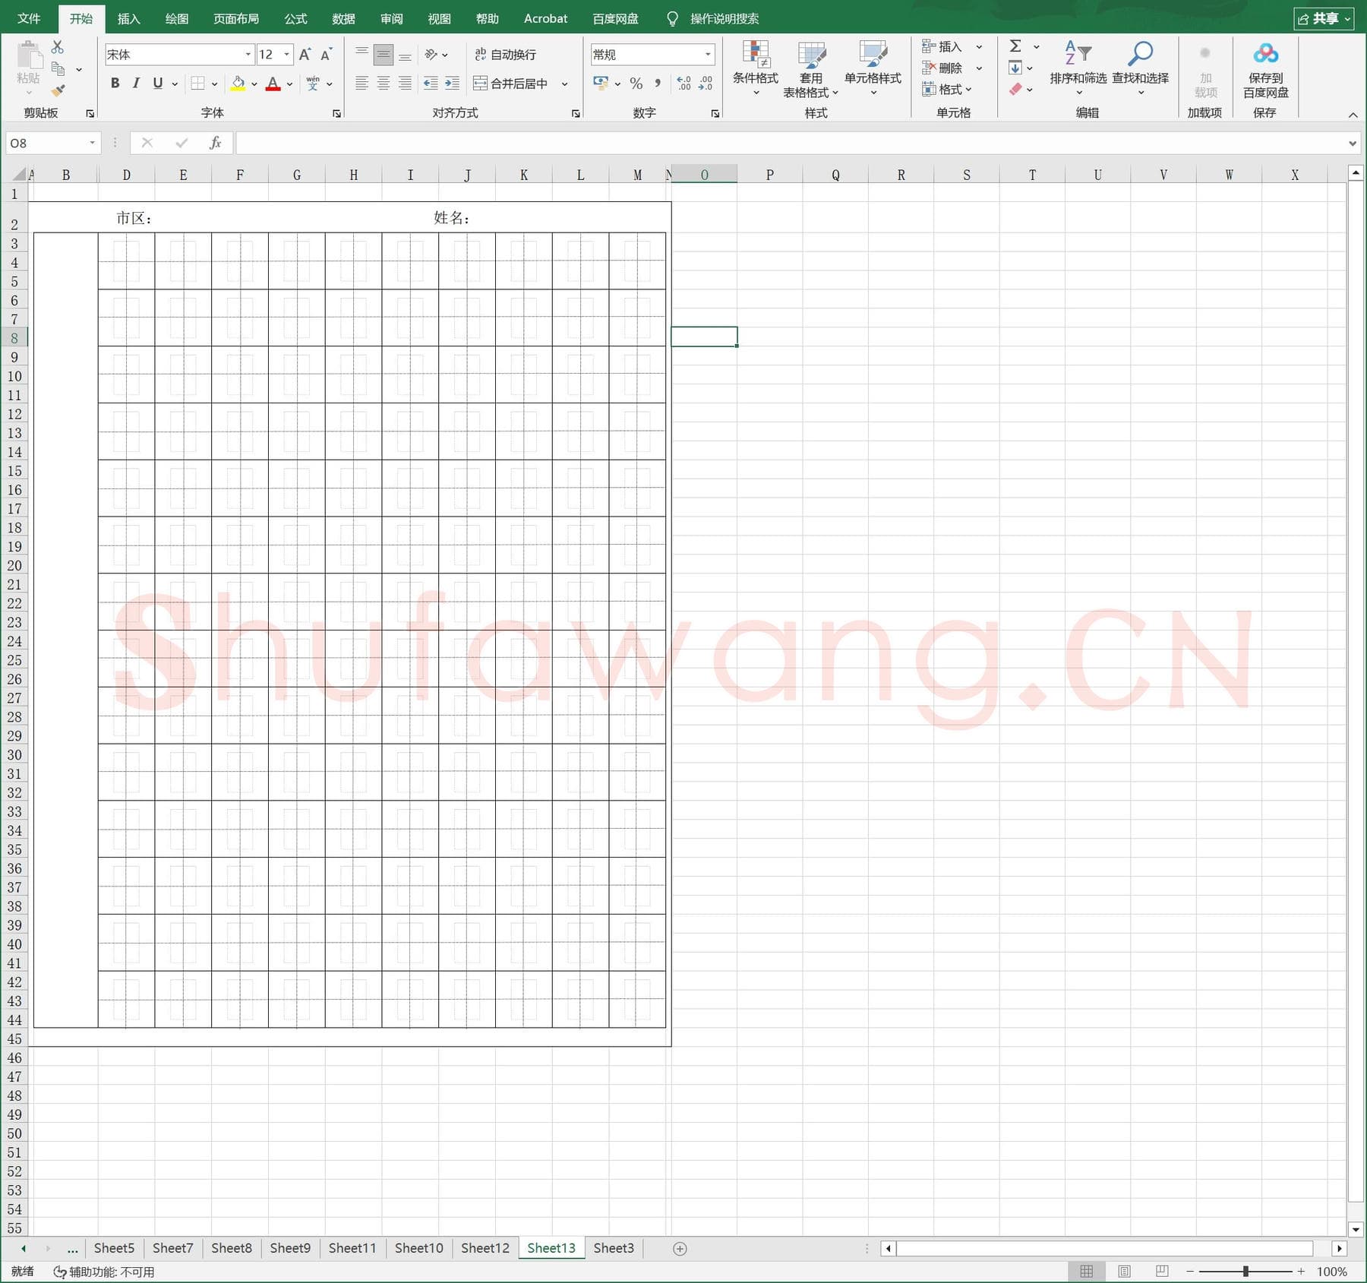Expand the font color dropdown arrow
This screenshot has height=1283, width=1367.
(289, 84)
